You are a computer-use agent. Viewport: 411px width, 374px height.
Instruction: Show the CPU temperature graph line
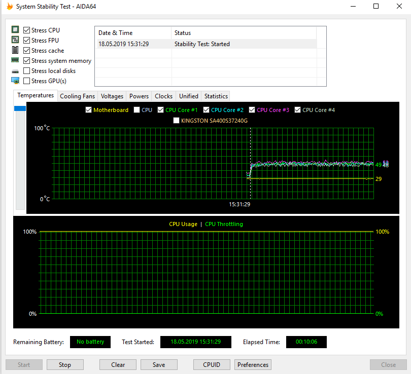coord(136,110)
